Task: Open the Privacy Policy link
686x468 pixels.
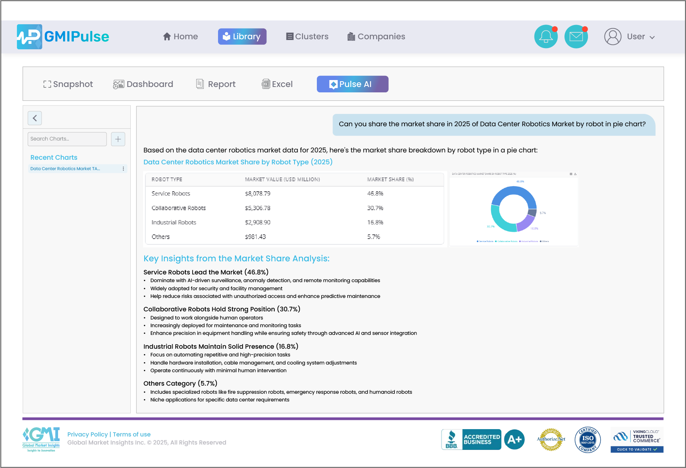Action: pyautogui.click(x=87, y=434)
